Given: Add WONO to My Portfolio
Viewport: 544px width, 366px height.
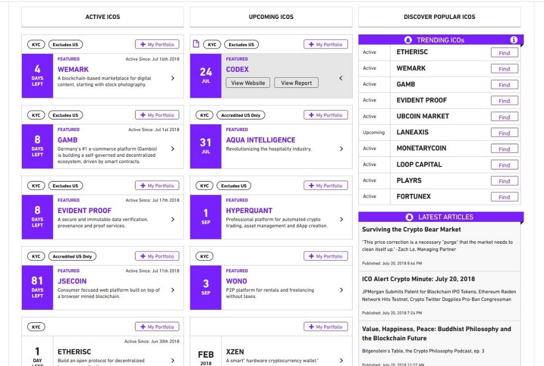Looking at the screenshot, I should coord(326,256).
